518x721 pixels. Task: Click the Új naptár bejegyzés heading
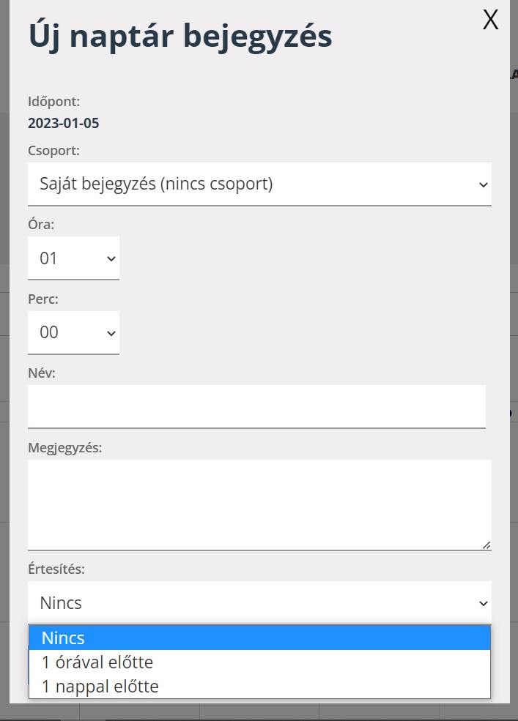(180, 36)
